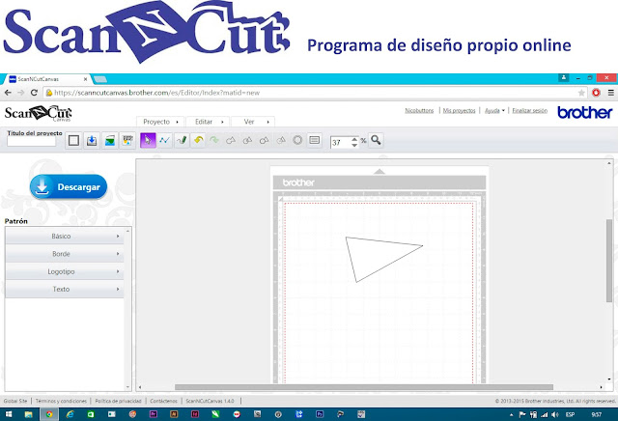Screen dimensions: 618x421
Task: Open a new browser tab
Action: (100, 79)
